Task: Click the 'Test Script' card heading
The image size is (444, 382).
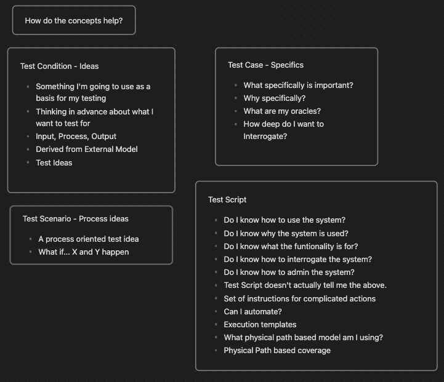Action: pos(227,200)
